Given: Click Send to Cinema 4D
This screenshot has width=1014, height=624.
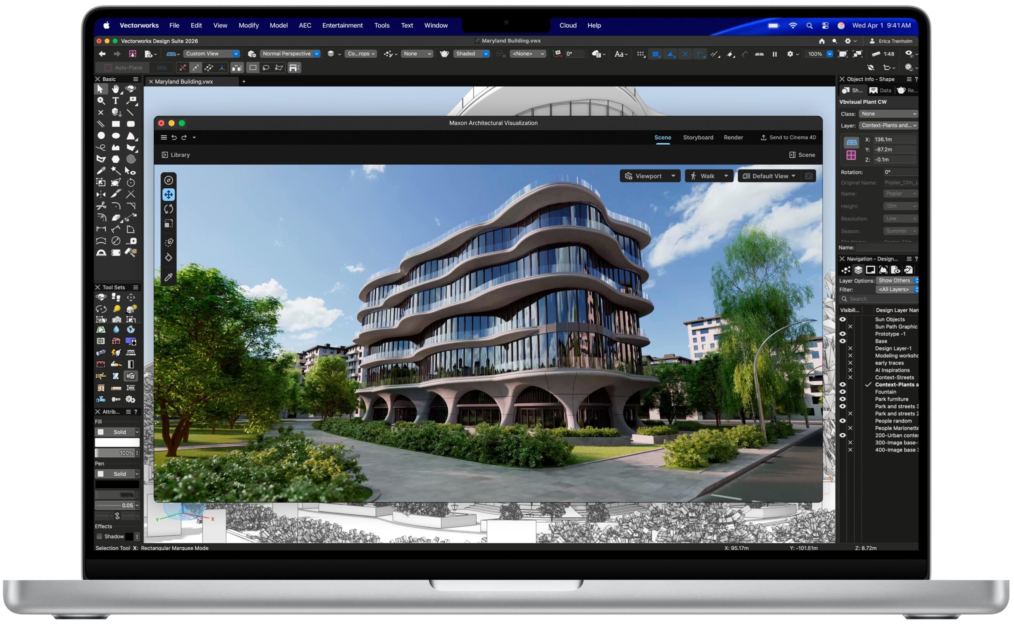Looking at the screenshot, I should click(x=788, y=137).
